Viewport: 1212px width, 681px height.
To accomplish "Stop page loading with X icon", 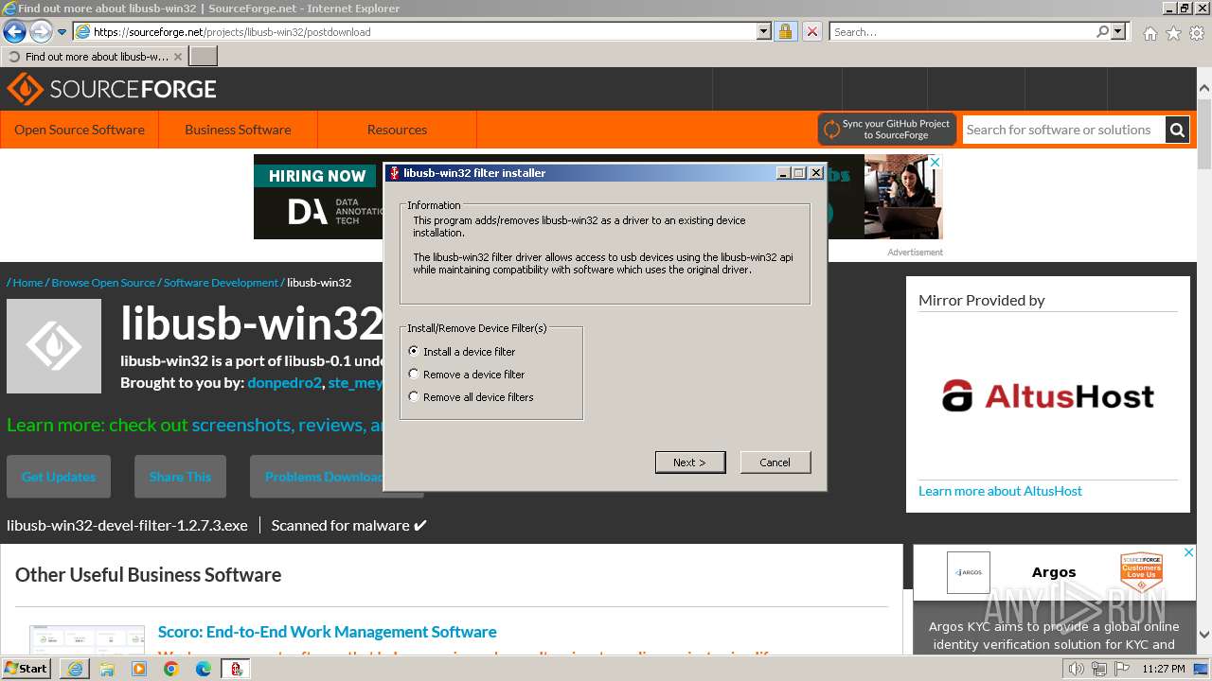I will [811, 31].
